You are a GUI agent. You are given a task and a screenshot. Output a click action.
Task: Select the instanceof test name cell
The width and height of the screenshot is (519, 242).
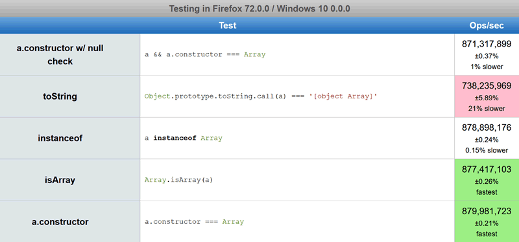[70, 138]
